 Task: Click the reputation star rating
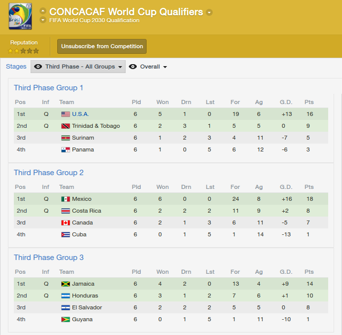click(23, 51)
